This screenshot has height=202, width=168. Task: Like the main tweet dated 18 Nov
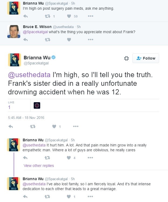[54, 126]
